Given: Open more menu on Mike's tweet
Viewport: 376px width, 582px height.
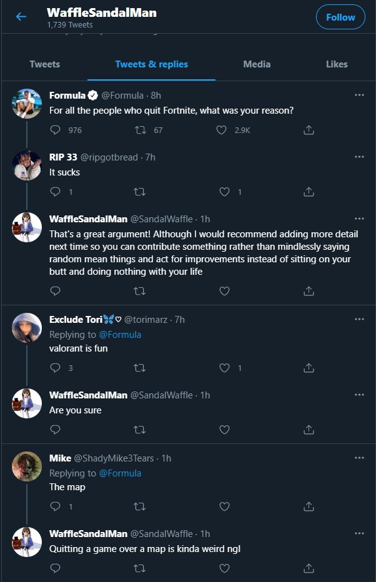Looking at the screenshot, I should coord(359,458).
